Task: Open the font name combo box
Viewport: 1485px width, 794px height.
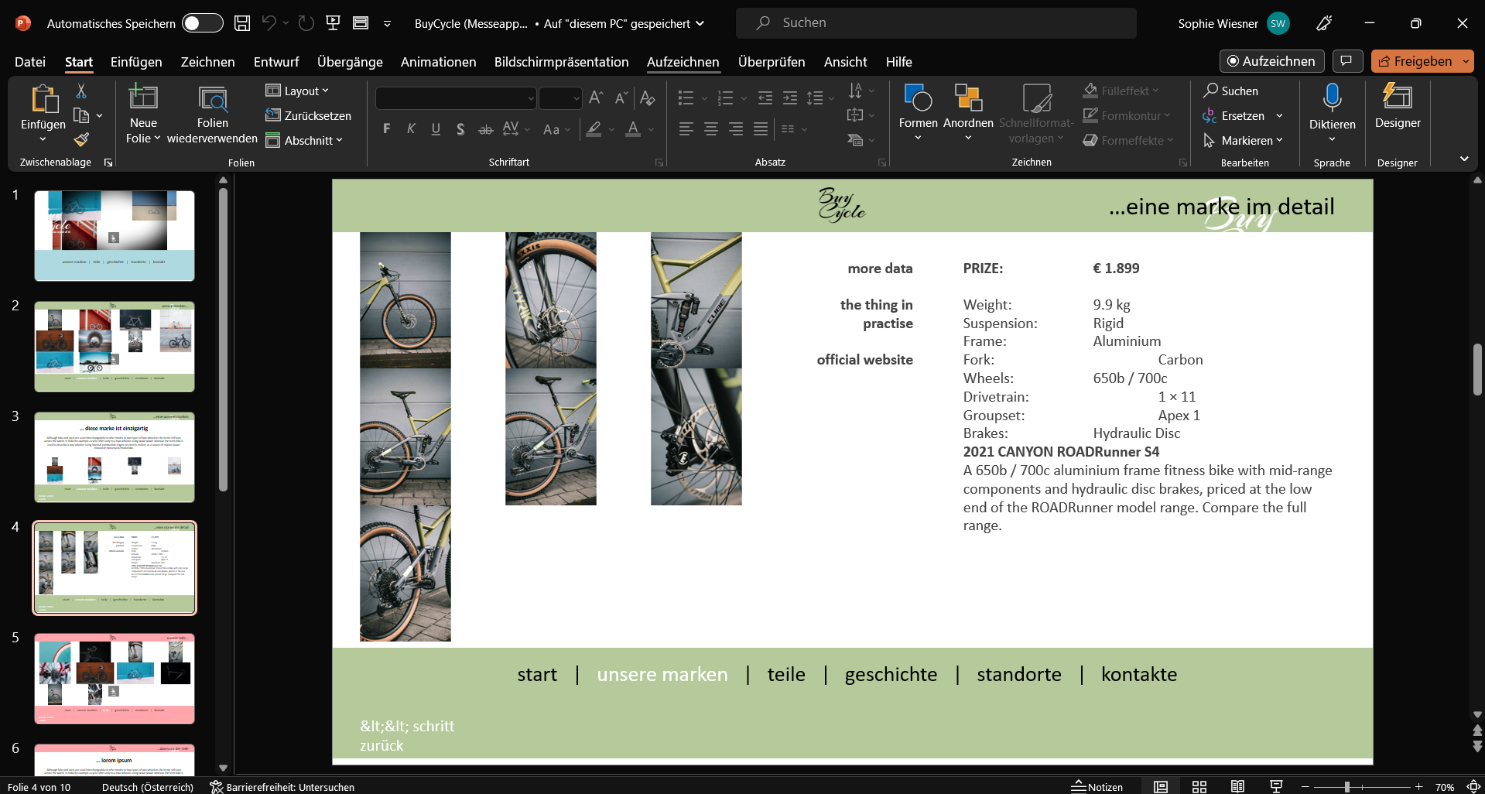Action: [x=456, y=98]
